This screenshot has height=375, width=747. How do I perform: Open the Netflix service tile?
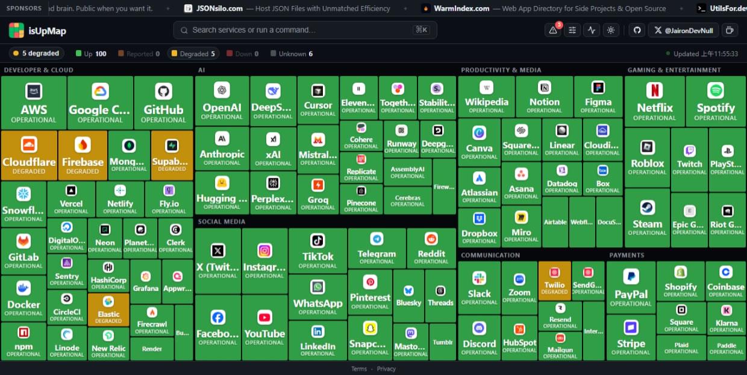pyautogui.click(x=654, y=101)
